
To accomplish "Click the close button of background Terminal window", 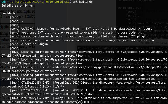I will click(81, 43).
